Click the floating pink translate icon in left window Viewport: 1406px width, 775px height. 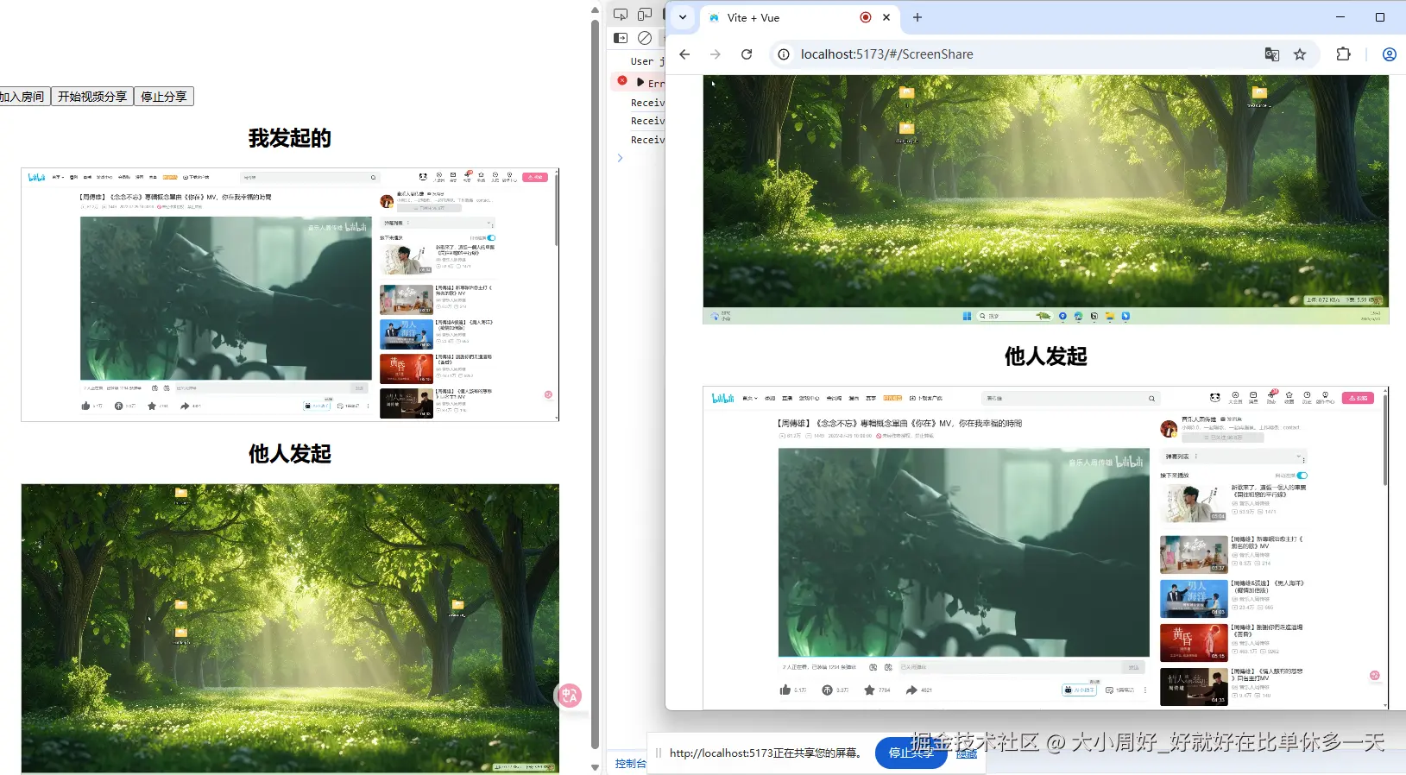pyautogui.click(x=569, y=696)
